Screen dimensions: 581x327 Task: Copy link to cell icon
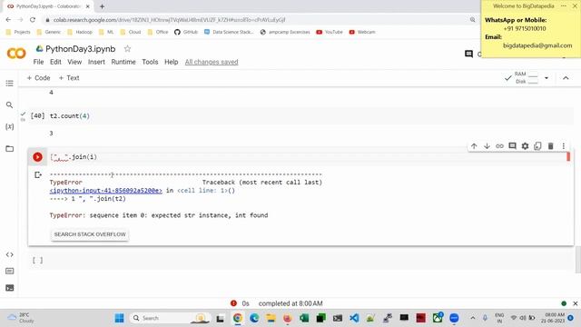click(x=499, y=146)
